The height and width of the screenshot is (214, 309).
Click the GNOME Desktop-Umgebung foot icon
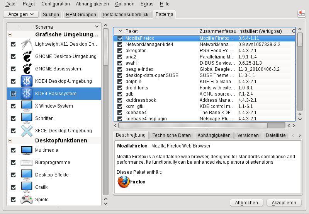pos(27,56)
